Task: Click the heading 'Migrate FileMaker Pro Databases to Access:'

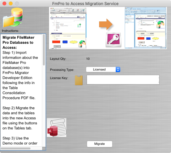Action: tap(19, 42)
